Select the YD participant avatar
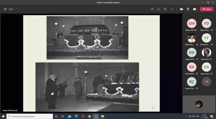 [206, 23]
